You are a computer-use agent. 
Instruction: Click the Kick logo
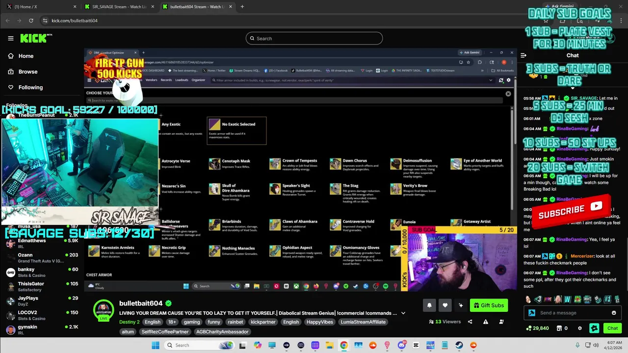click(36, 38)
